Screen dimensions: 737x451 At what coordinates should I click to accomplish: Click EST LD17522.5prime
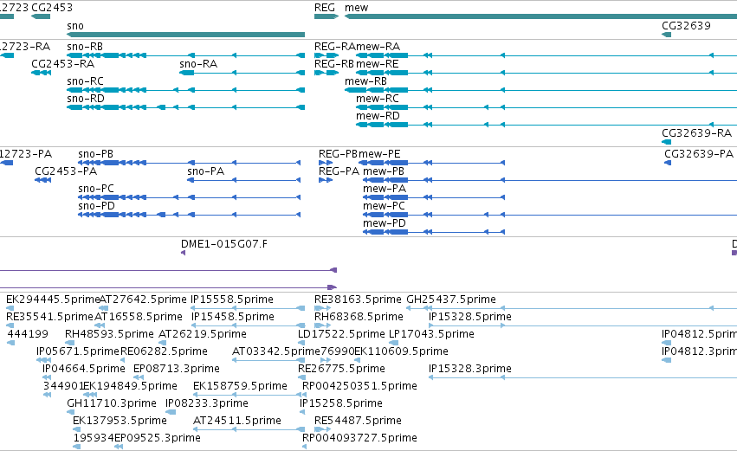point(341,334)
